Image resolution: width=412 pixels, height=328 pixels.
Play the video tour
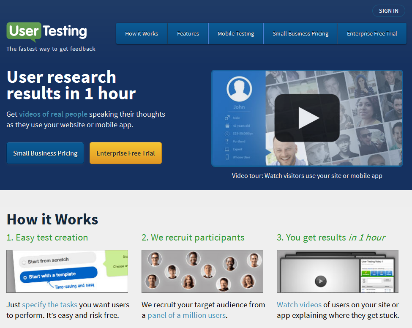pyautogui.click(x=307, y=118)
